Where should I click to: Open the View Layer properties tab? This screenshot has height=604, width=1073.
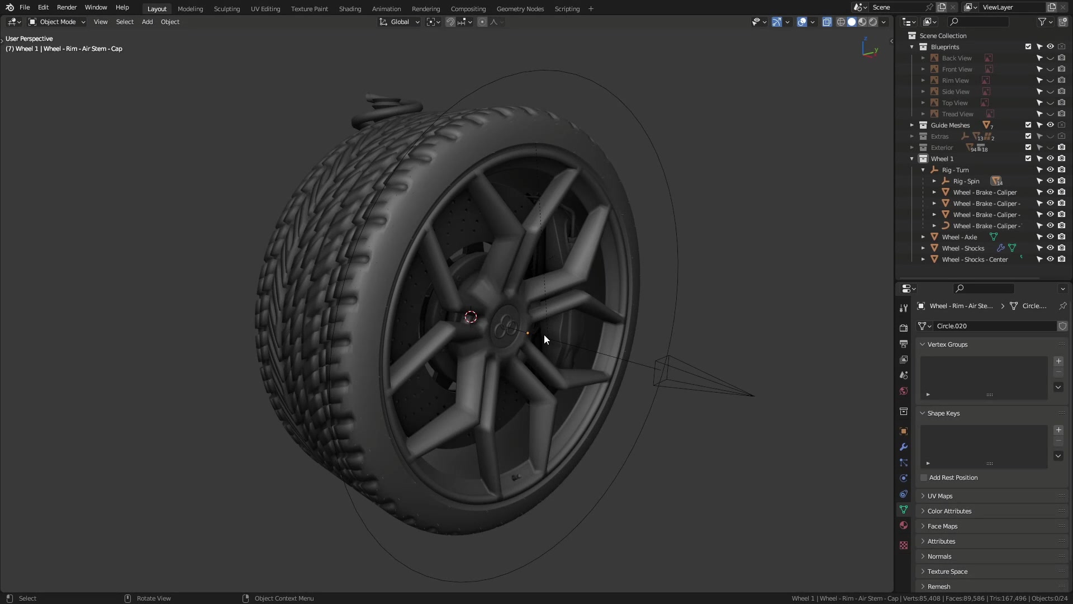[904, 360]
